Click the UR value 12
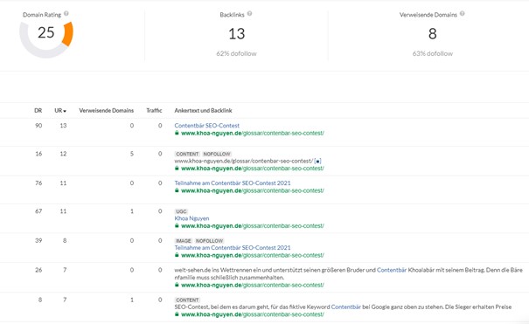This screenshot has width=529, height=324. pyautogui.click(x=63, y=154)
